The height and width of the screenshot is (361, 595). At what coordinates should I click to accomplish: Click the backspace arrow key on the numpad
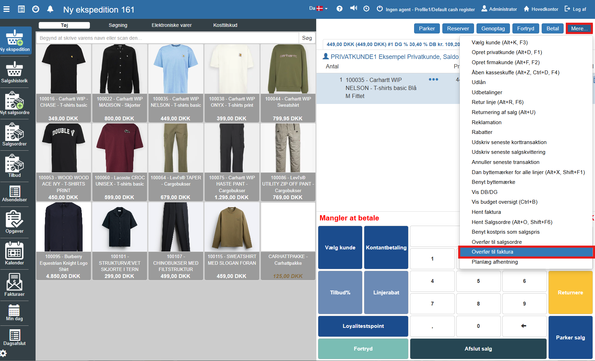click(x=524, y=326)
